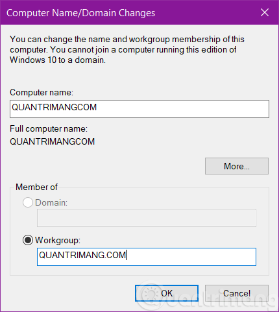Click the empty Domain text field
279x312 pixels.
[x=147, y=218]
